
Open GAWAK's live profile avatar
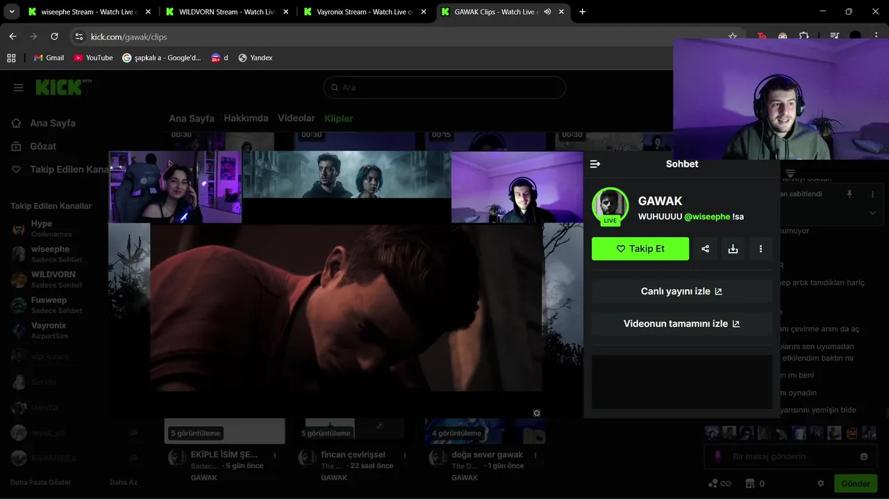click(x=610, y=206)
